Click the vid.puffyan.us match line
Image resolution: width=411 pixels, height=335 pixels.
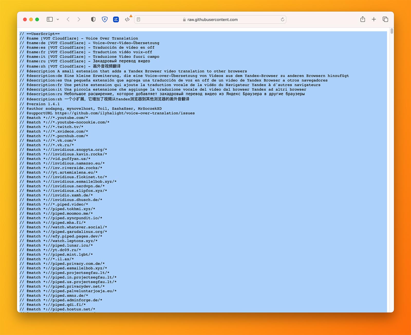click(x=55, y=159)
